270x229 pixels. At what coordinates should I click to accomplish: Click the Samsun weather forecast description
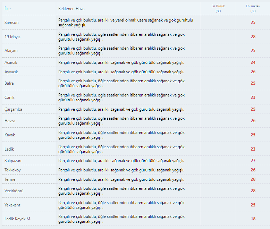126,23
